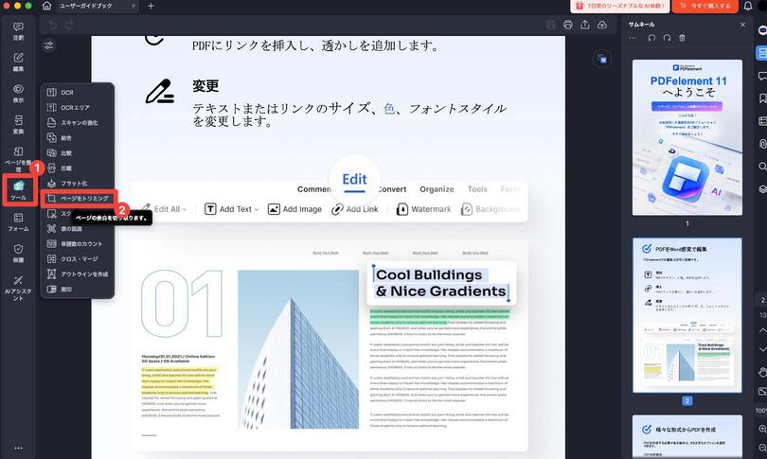The height and width of the screenshot is (459, 767).
Task: Open the 注釈 (Comment) sidebar tool
Action: pyautogui.click(x=18, y=31)
